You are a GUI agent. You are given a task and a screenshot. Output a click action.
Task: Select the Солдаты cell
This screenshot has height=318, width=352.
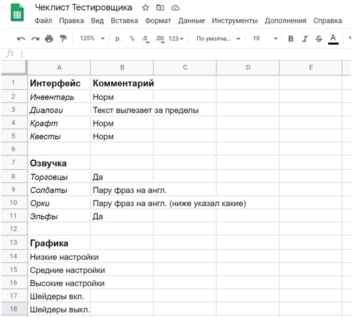click(x=59, y=190)
